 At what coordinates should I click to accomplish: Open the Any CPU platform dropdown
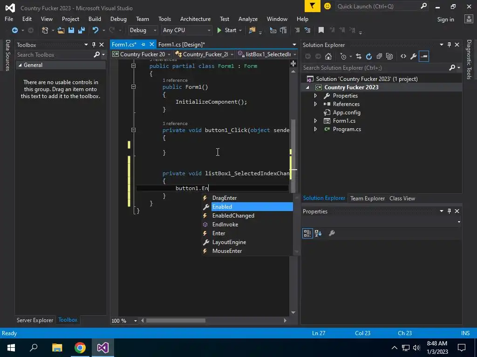point(186,30)
